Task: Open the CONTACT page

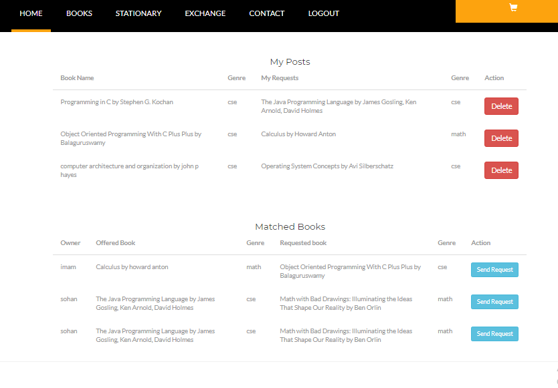Action: pos(266,13)
